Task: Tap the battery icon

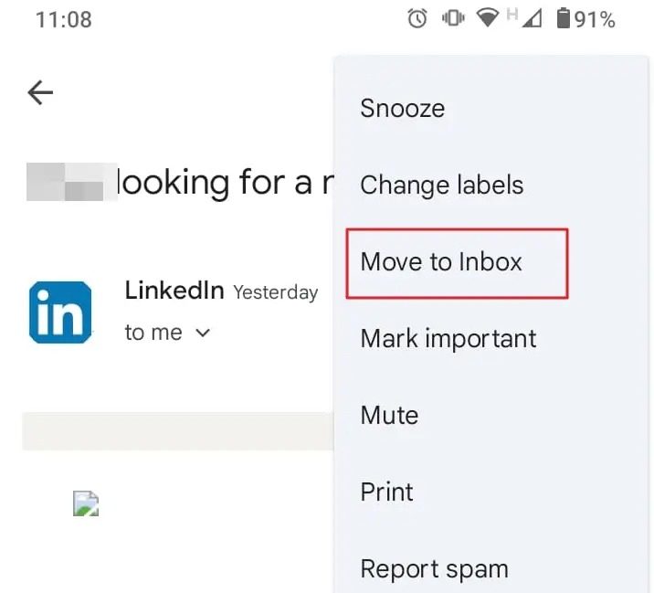Action: click(x=564, y=19)
